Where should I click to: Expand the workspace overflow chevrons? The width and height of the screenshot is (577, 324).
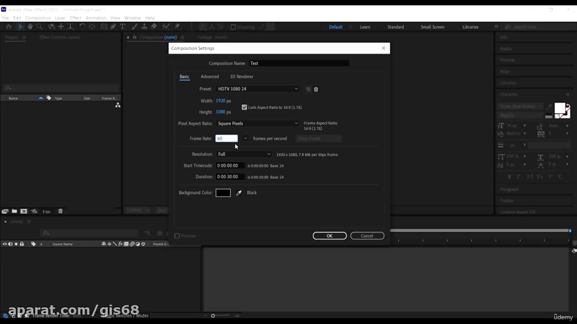pos(496,26)
